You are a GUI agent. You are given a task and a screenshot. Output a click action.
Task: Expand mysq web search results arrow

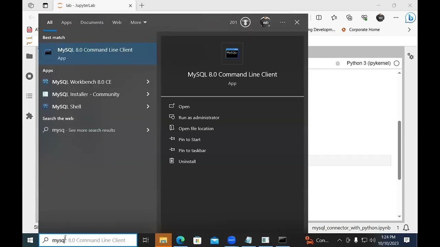point(148,130)
